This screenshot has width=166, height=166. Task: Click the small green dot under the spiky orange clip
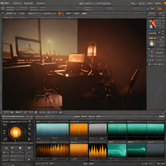(x=67, y=159)
